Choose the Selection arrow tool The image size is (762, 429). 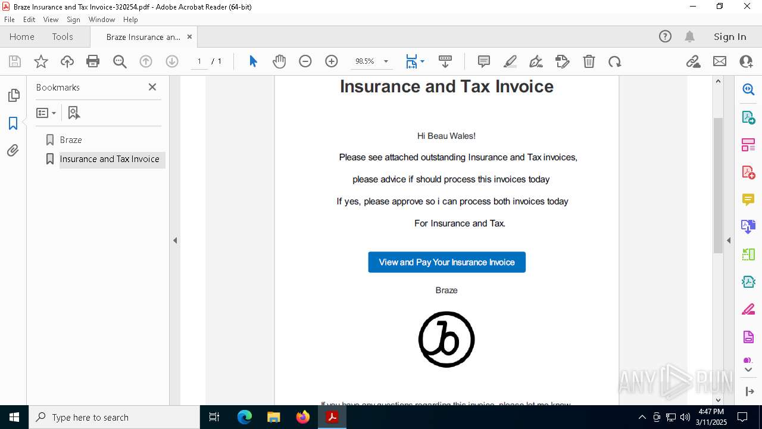pyautogui.click(x=253, y=61)
